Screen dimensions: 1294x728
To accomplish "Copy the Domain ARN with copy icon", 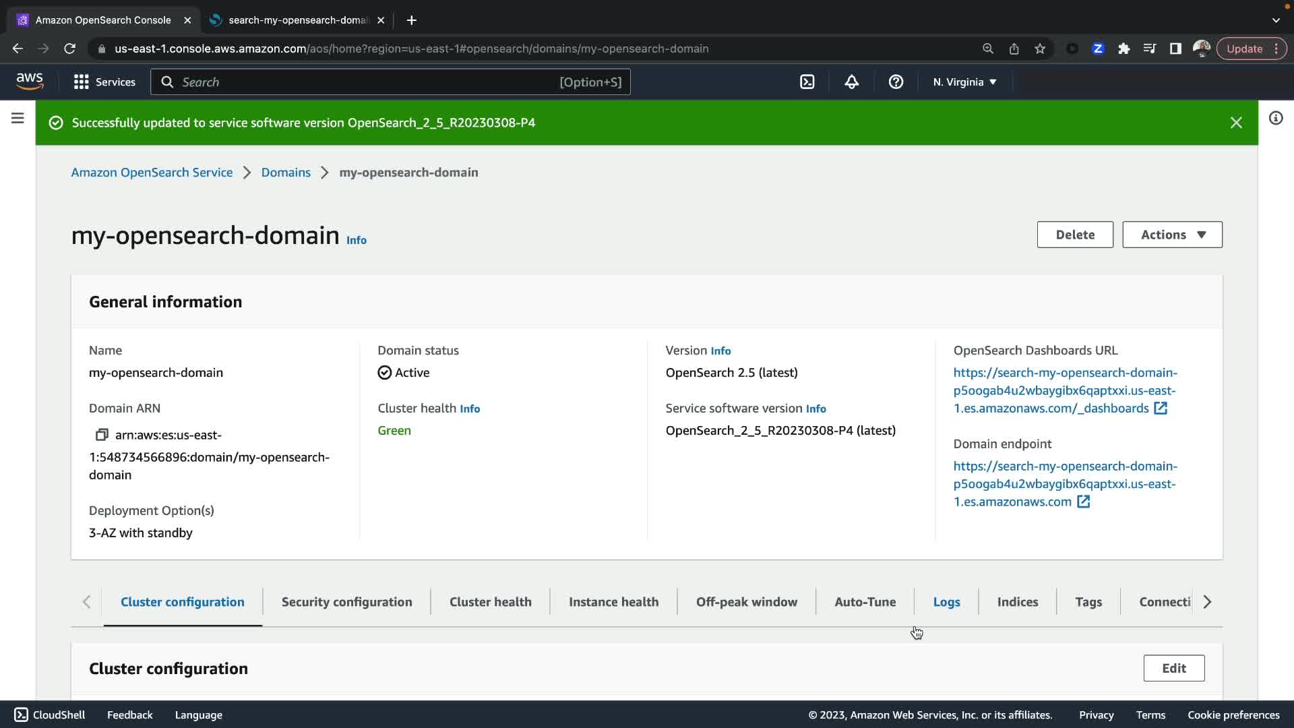I will pyautogui.click(x=102, y=435).
